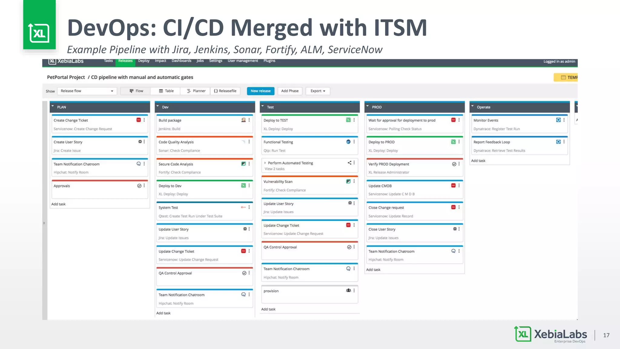Open options menu for Code Quality Analysis task

tap(249, 141)
